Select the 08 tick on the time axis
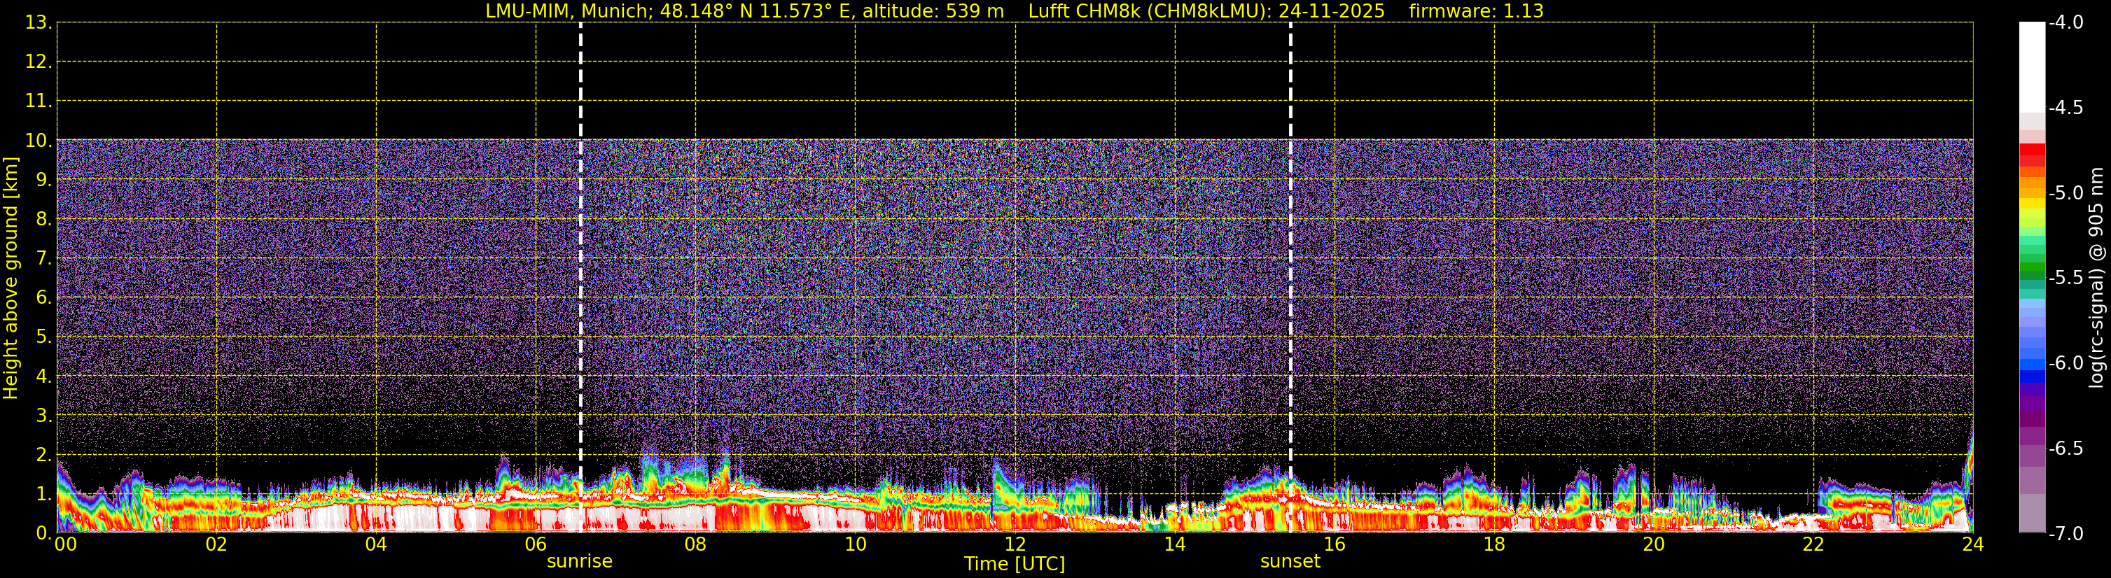 click(695, 545)
